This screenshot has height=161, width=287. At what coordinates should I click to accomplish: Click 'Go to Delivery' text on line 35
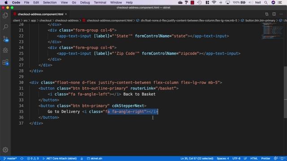pos(64,111)
